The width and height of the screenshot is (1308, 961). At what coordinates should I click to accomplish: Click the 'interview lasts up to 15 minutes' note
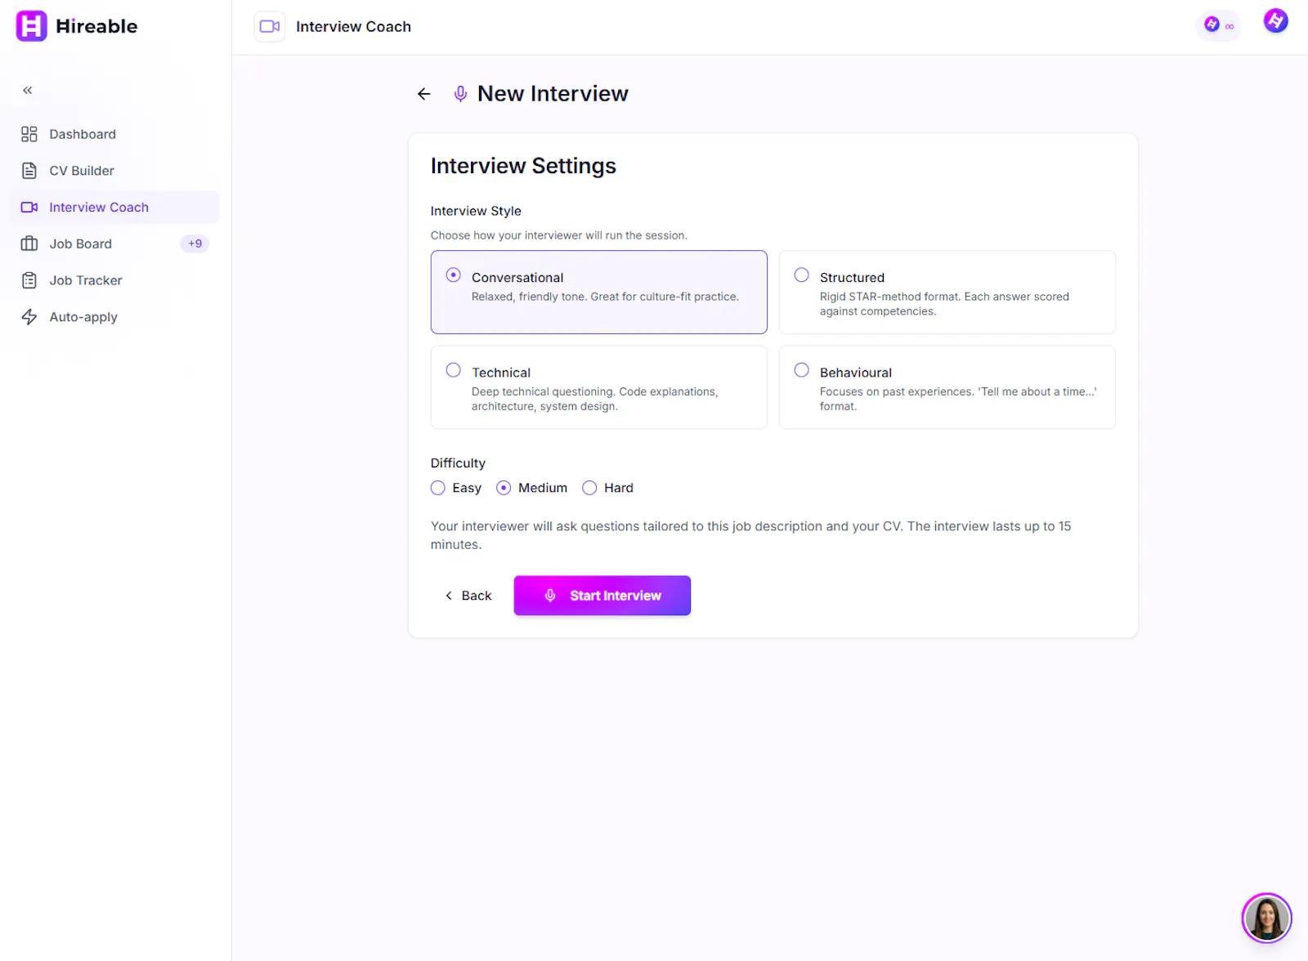coord(751,535)
